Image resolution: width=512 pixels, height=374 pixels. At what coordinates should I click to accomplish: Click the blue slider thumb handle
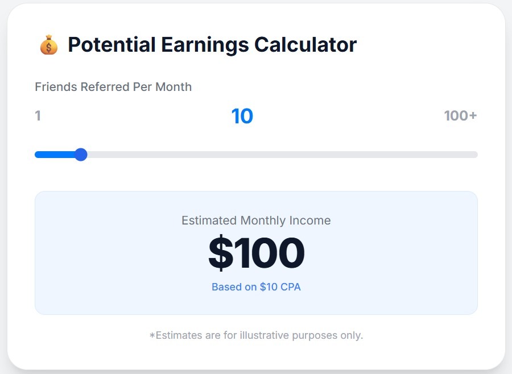click(81, 155)
